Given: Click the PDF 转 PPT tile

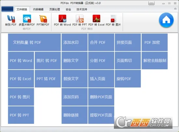Looking at the screenshot, I should tap(21, 115).
